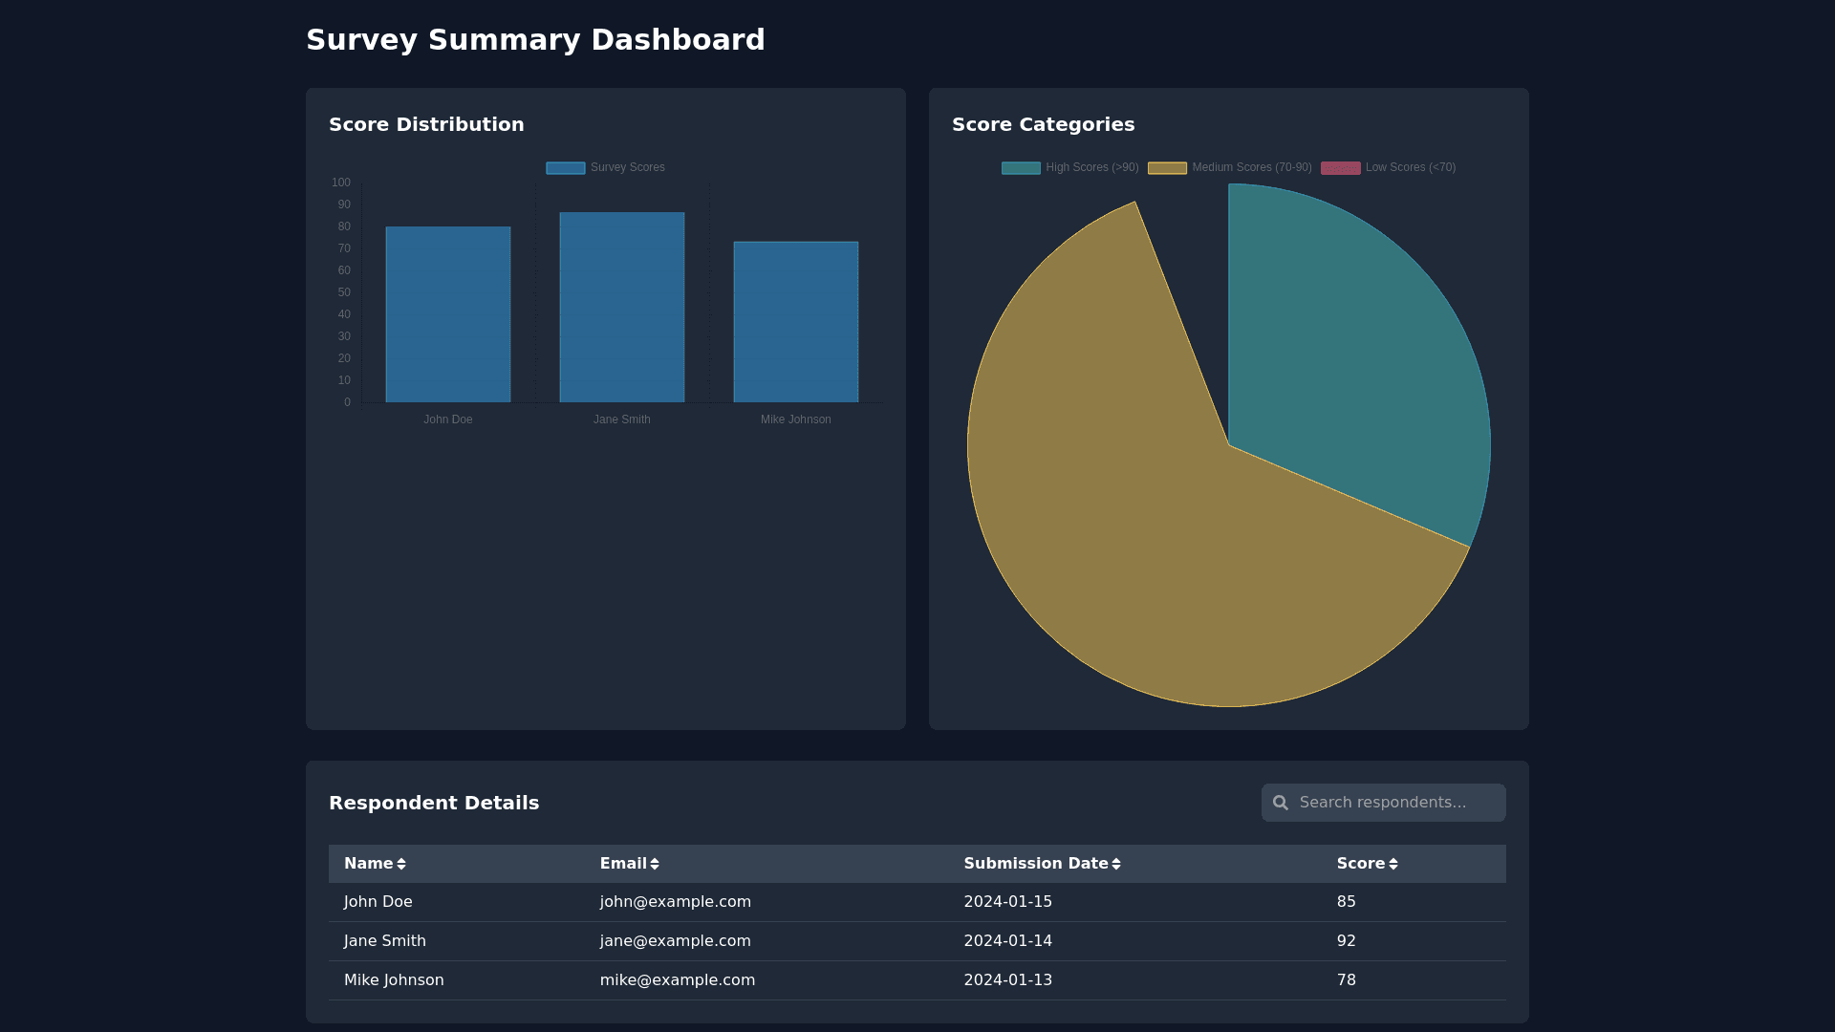Image resolution: width=1835 pixels, height=1032 pixels.
Task: Click the magnifier icon in search box
Action: click(x=1281, y=803)
